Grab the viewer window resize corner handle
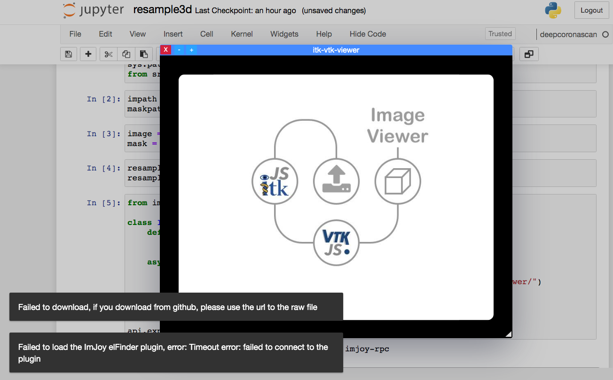This screenshot has height=380, width=613. tap(508, 334)
